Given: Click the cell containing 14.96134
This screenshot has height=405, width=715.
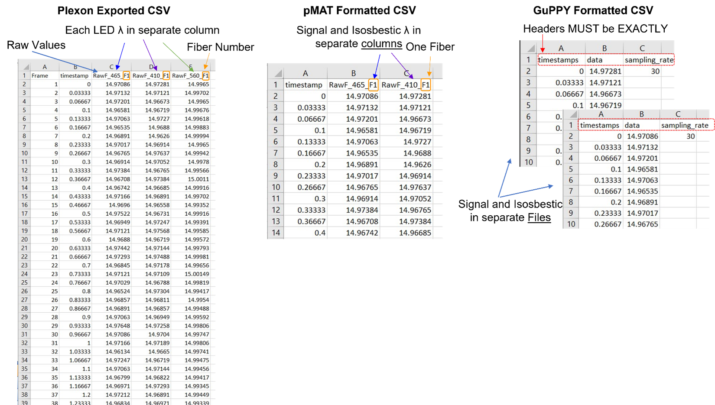Looking at the screenshot, I should click(x=111, y=351).
